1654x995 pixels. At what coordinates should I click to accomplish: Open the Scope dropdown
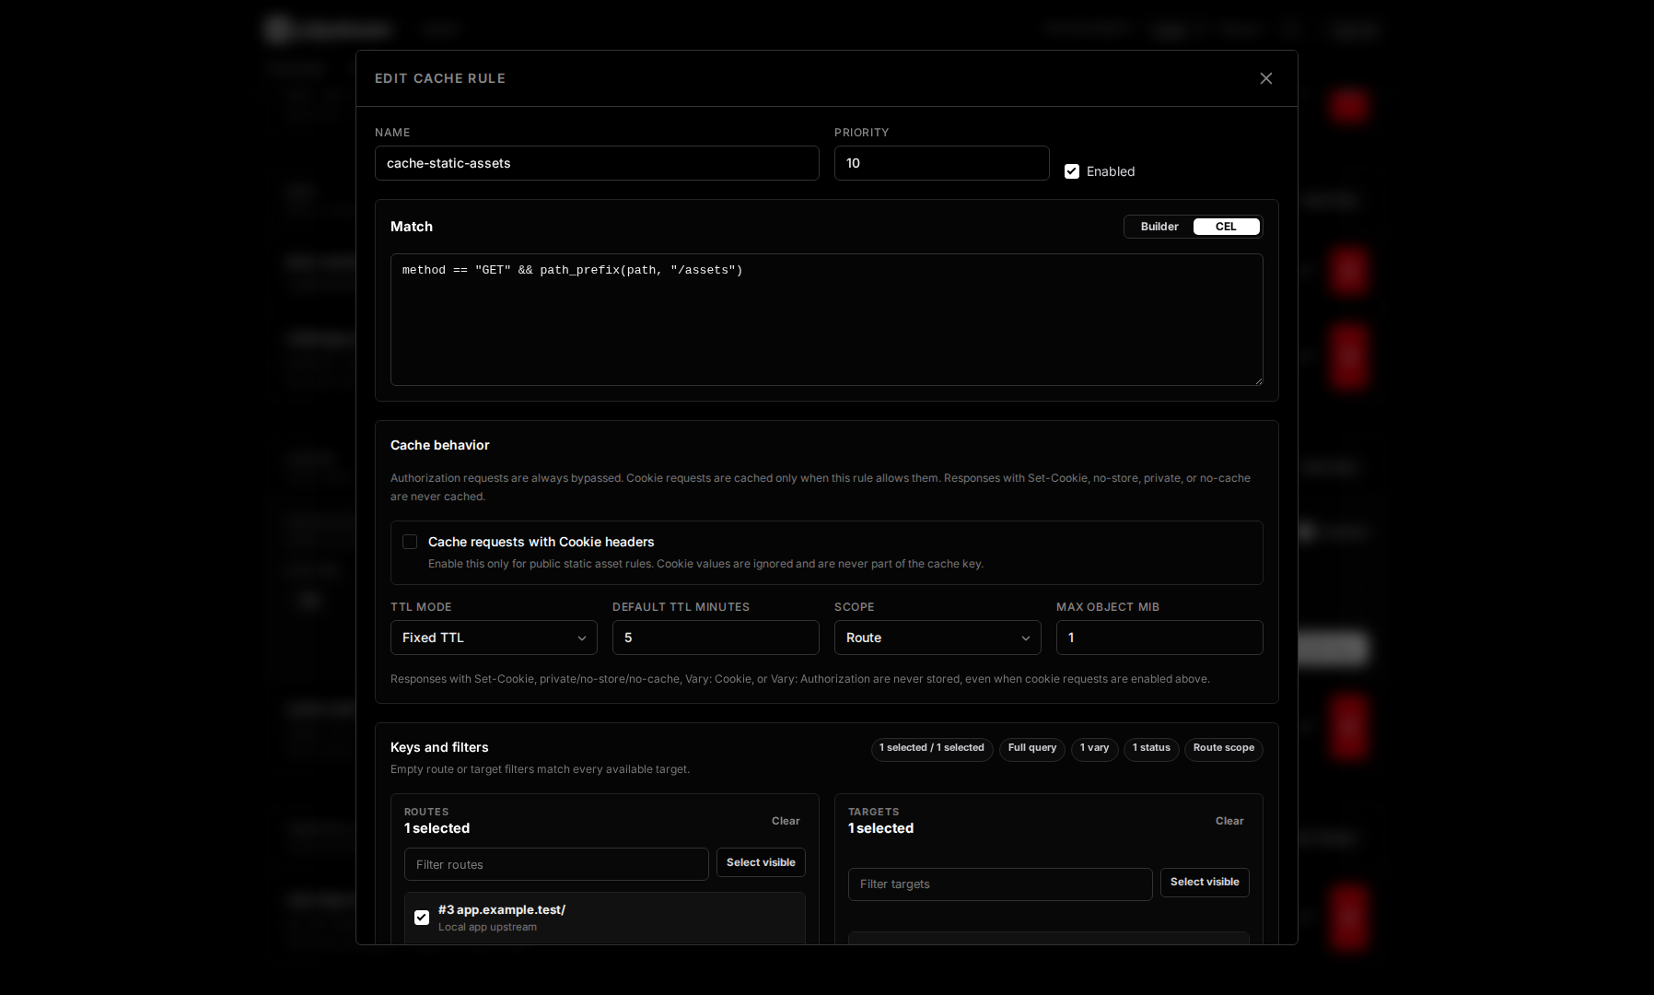(938, 638)
